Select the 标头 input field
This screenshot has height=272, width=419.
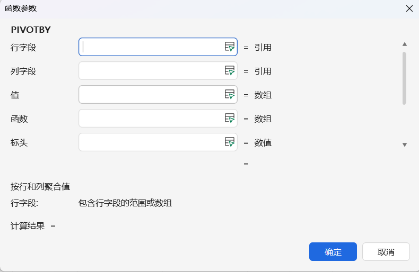[151, 142]
